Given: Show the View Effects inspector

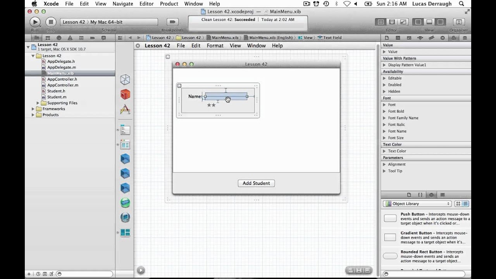Looking at the screenshot, I should pos(465,38).
